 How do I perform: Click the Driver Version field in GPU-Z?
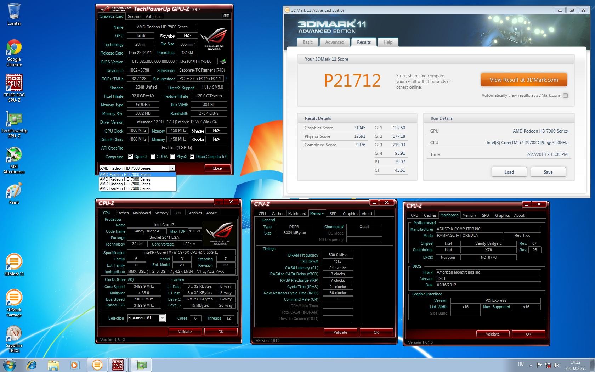point(177,122)
